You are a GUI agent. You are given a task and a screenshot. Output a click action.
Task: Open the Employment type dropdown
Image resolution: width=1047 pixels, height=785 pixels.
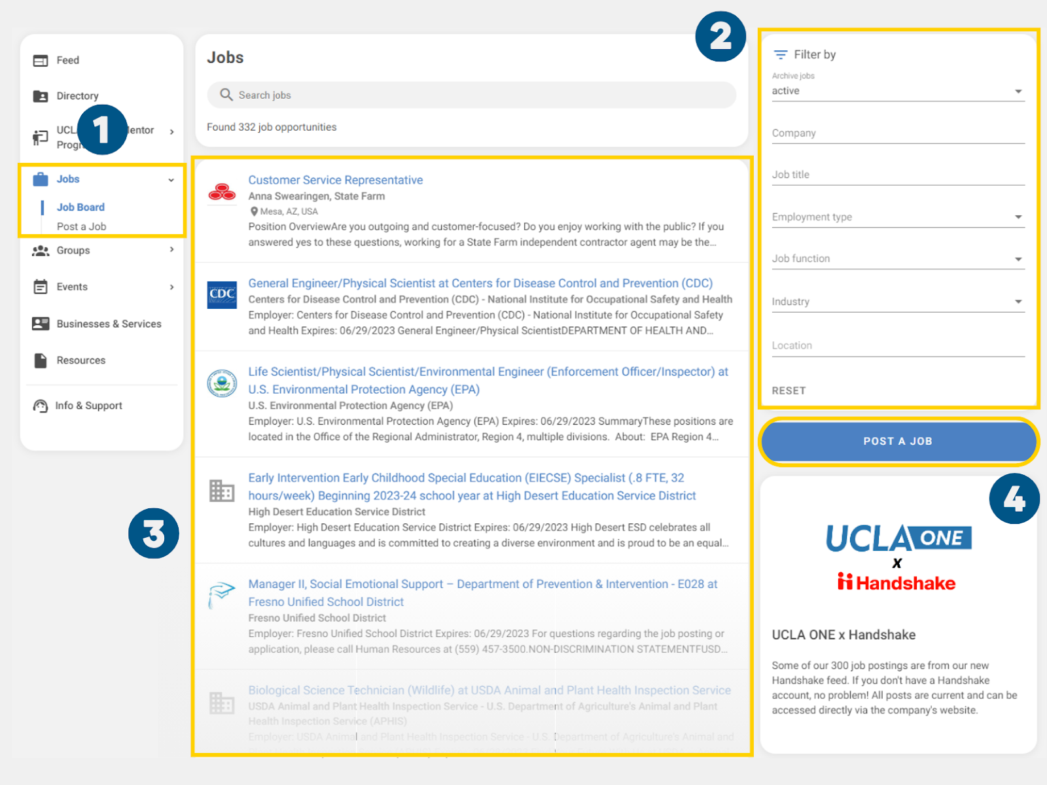[898, 217]
